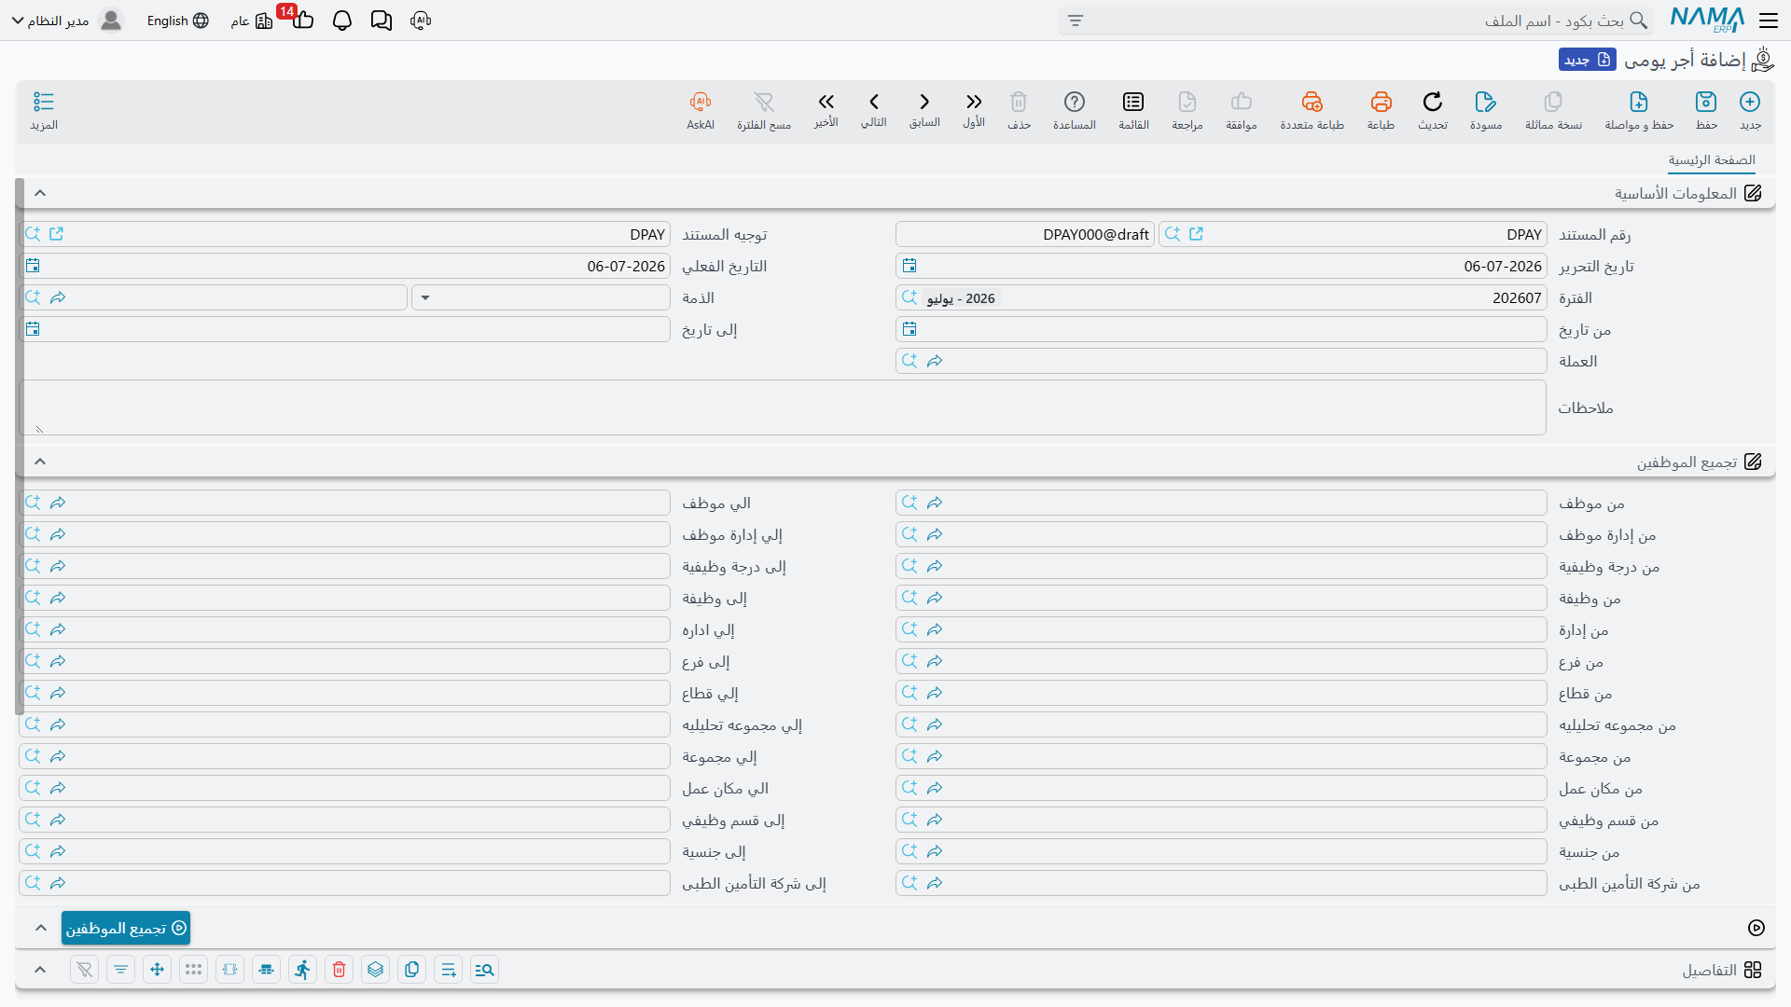Click the تجميع الموظفين button
This screenshot has height=1007, width=1791.
coord(126,928)
